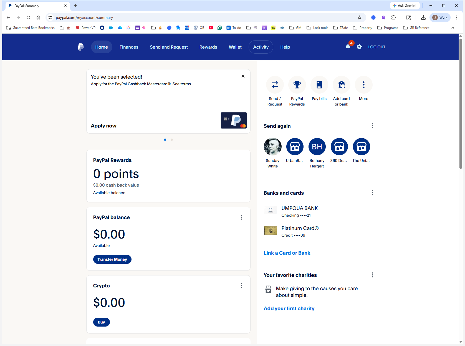Click the Transfer Money button
Viewport: 465px width, 346px height.
pyautogui.click(x=112, y=259)
